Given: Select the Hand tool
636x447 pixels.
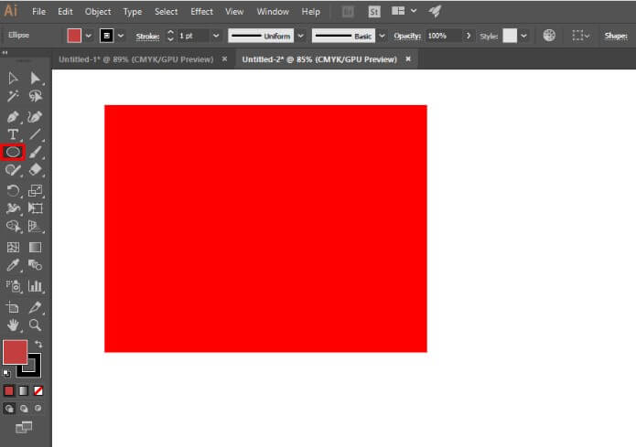Looking at the screenshot, I should pyautogui.click(x=13, y=325).
